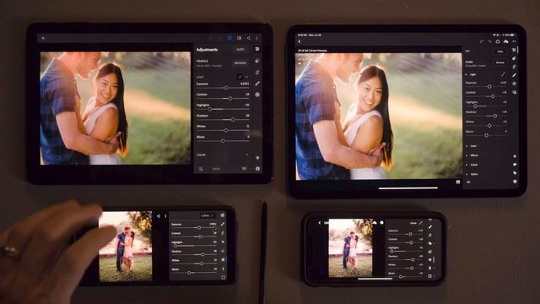Screen dimensions: 540x304
Task: Tap the info icon at the bottom of the Android tablet strip
Action: coord(257,169)
